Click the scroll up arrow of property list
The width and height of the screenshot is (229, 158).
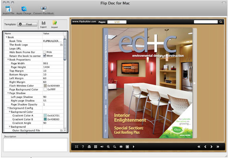[x=65, y=37]
